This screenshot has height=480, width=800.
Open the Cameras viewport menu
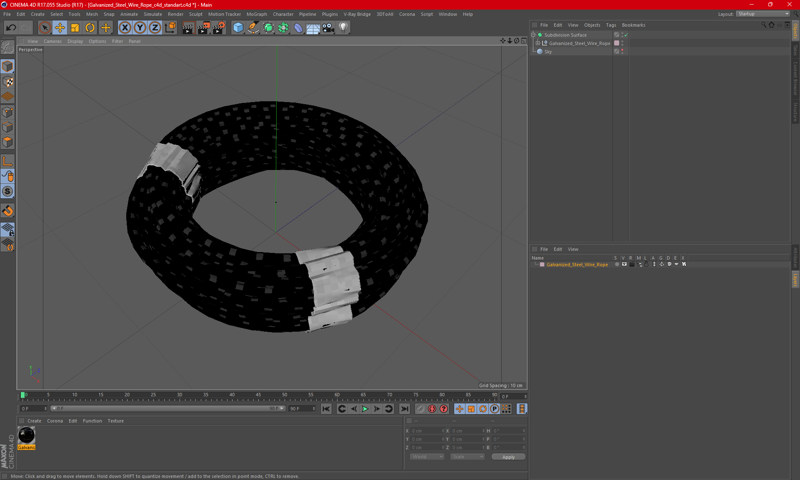point(52,41)
